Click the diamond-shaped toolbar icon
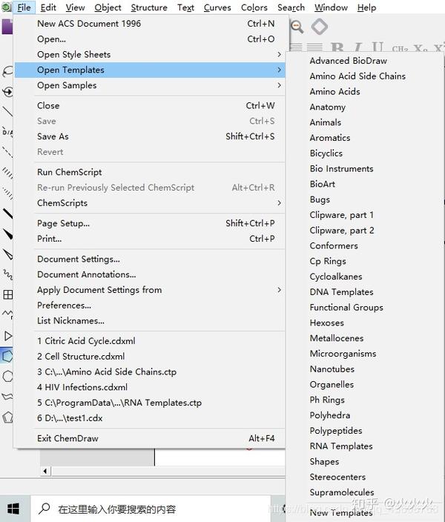 pyautogui.click(x=320, y=27)
